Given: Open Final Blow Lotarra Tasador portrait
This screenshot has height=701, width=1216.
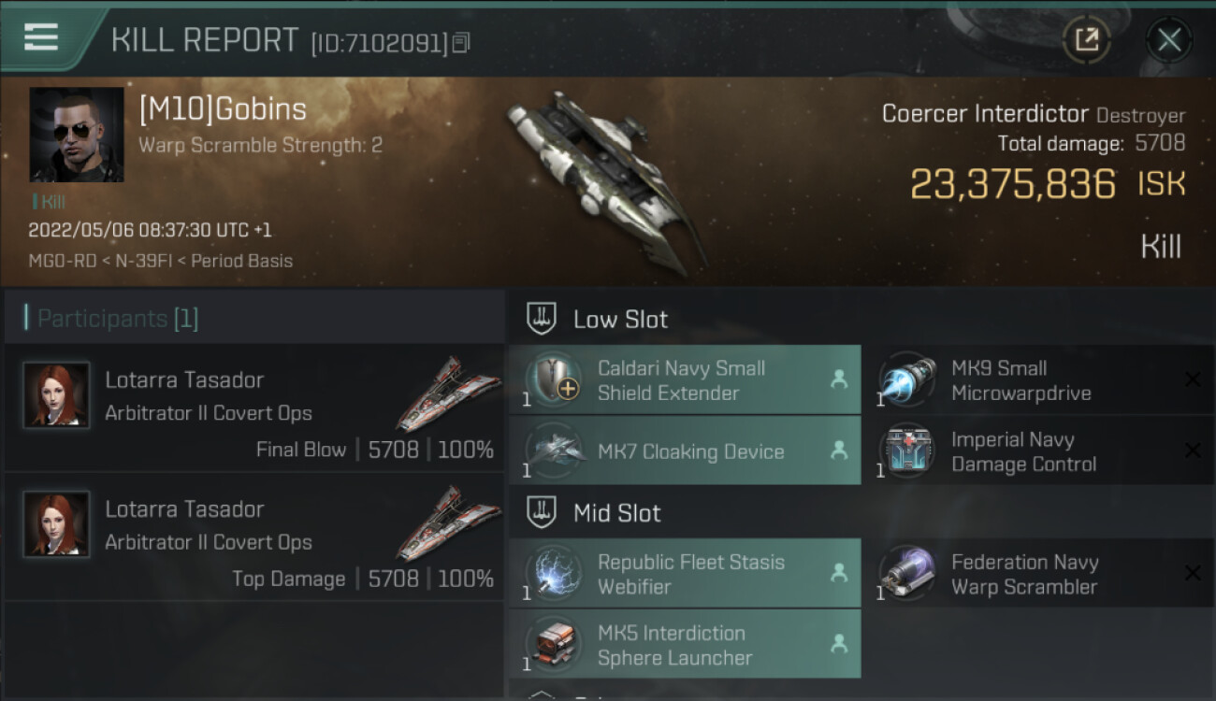Looking at the screenshot, I should click(x=57, y=395).
